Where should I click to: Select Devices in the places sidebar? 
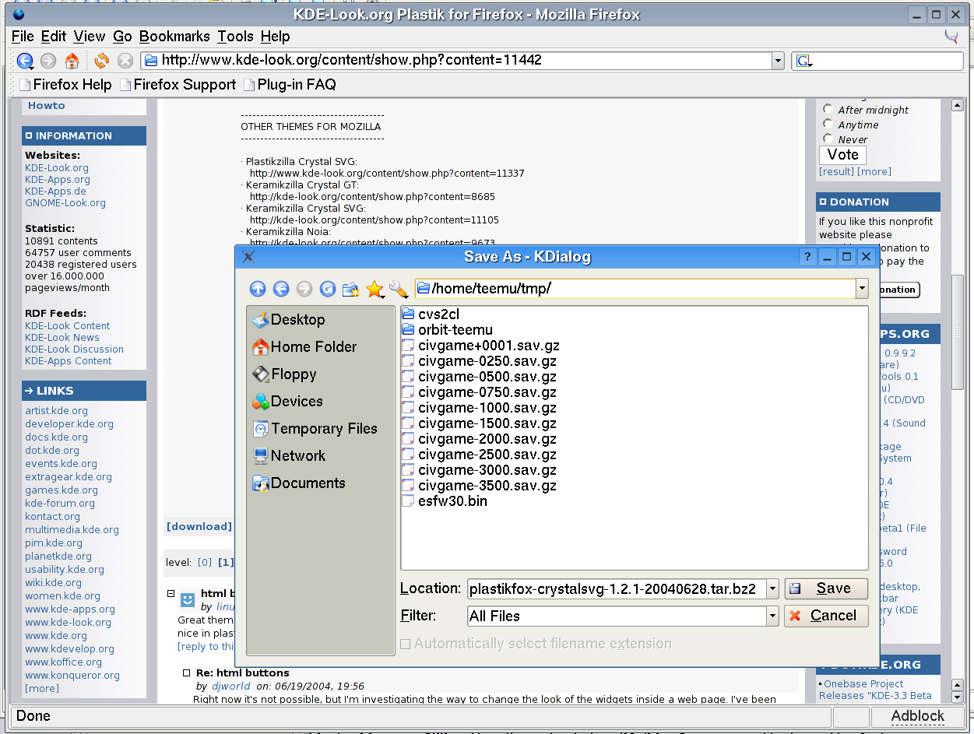pos(287,401)
